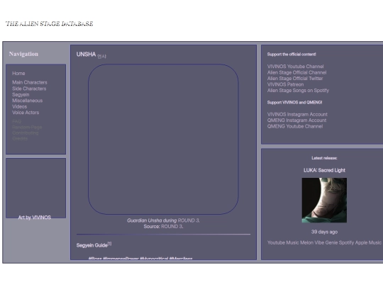383x287 pixels.
Task: Visit VIVINOS Youtube Channel link
Action: [x=295, y=67]
